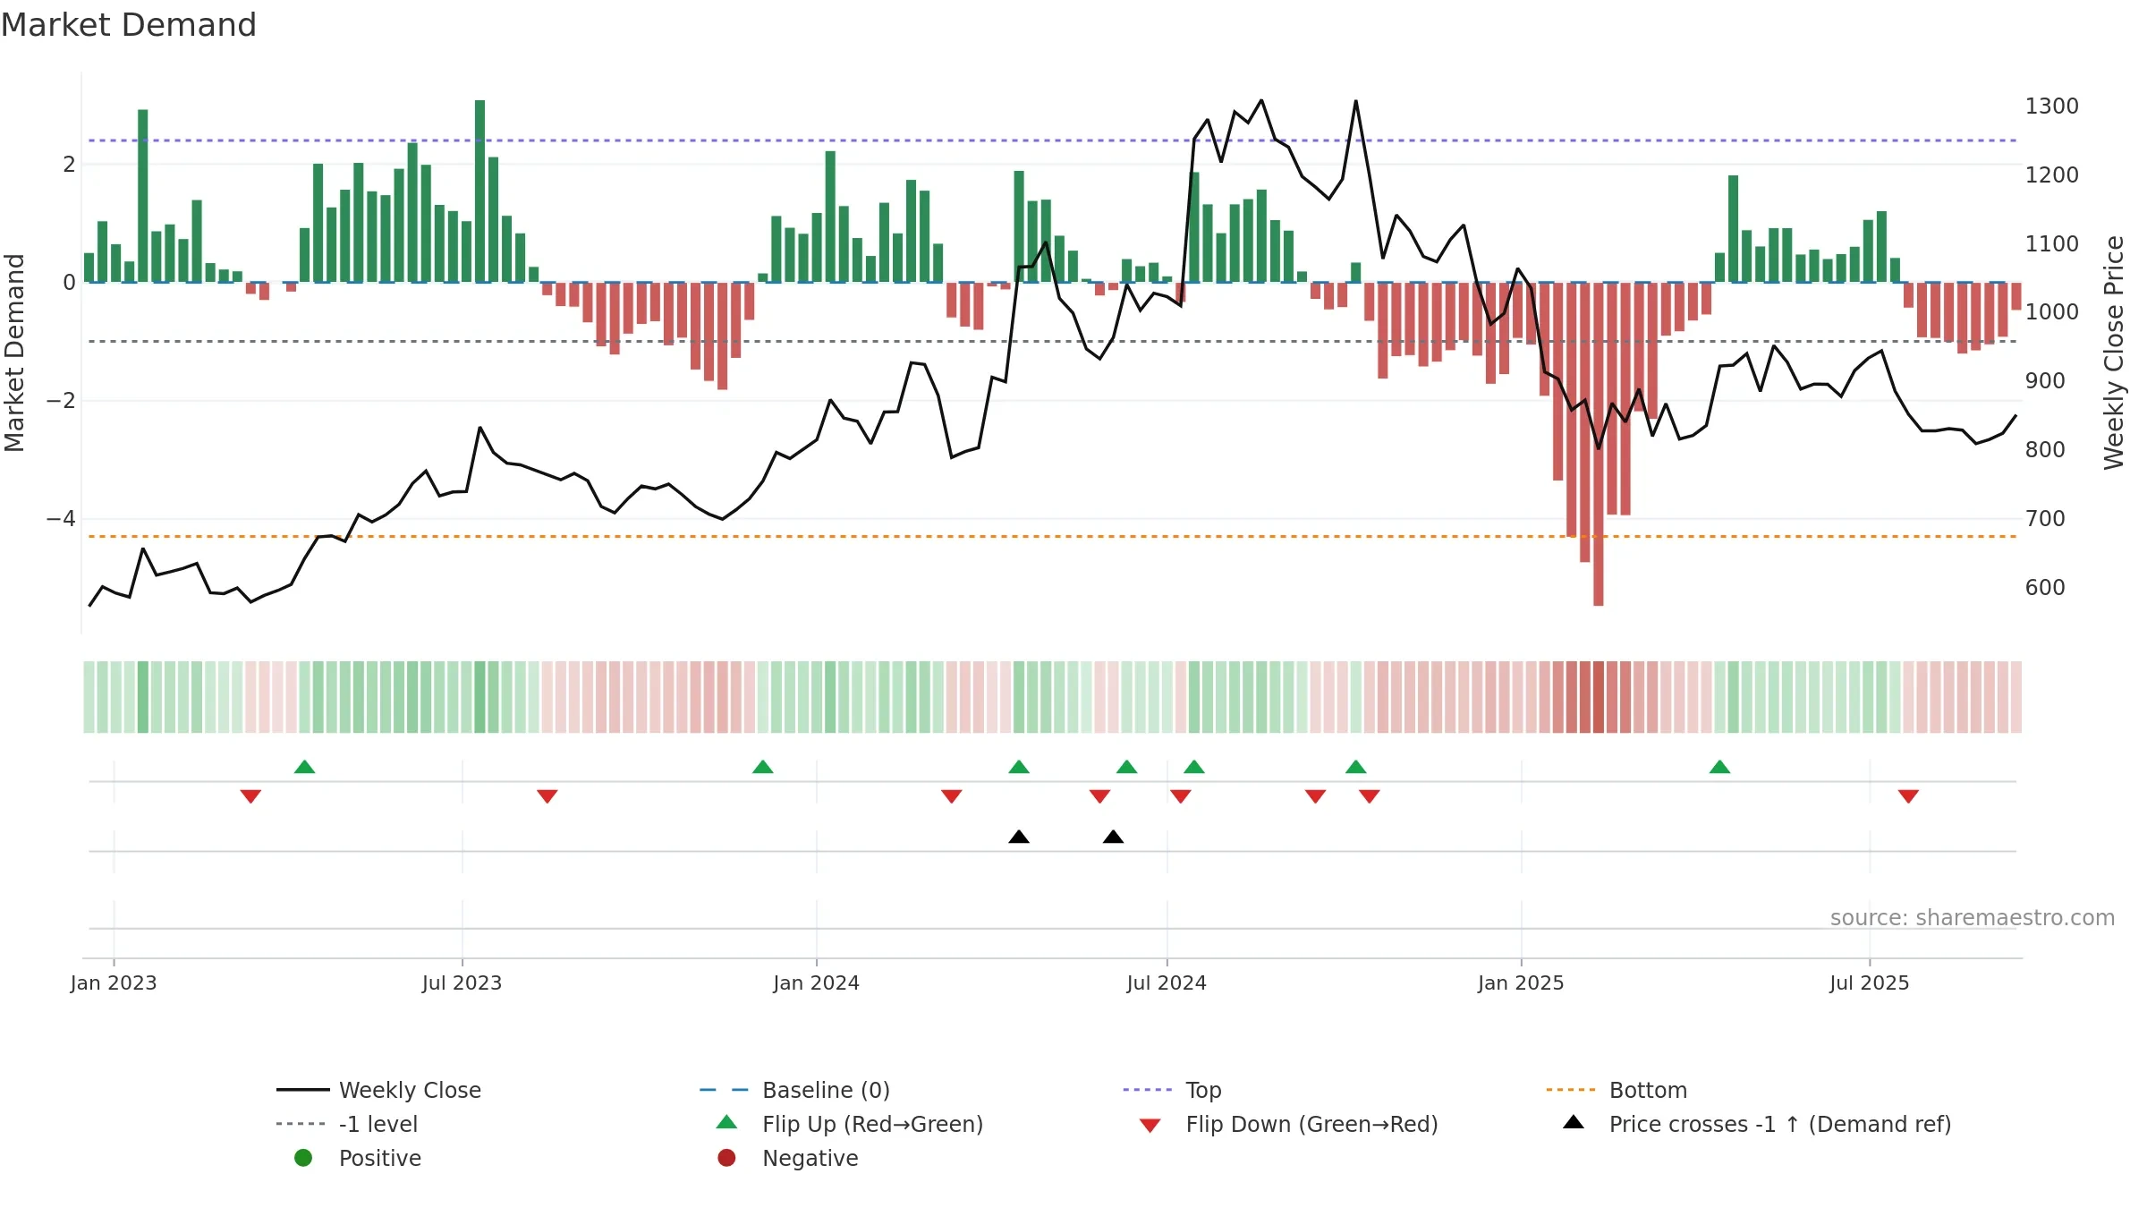The width and height of the screenshot is (2147, 1208).
Task: Click the first black triangle marker on the timeline
Action: [1019, 837]
